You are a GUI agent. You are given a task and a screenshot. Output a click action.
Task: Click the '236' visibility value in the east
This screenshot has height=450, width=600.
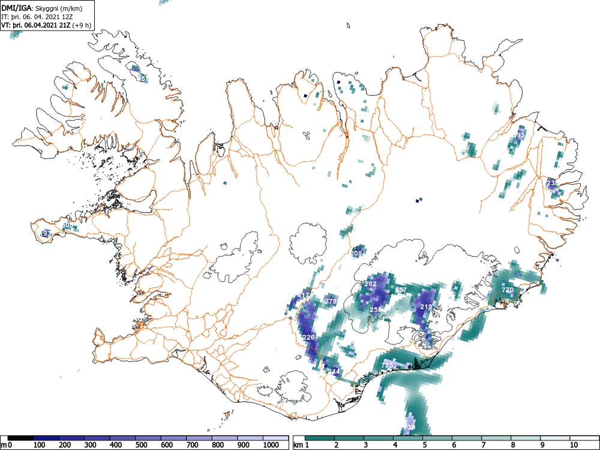point(552,183)
